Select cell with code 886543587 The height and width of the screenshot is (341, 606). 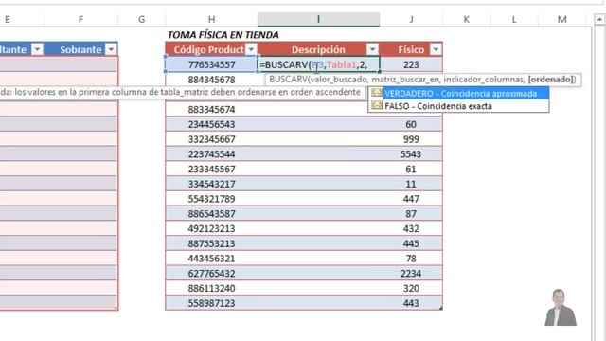click(211, 214)
